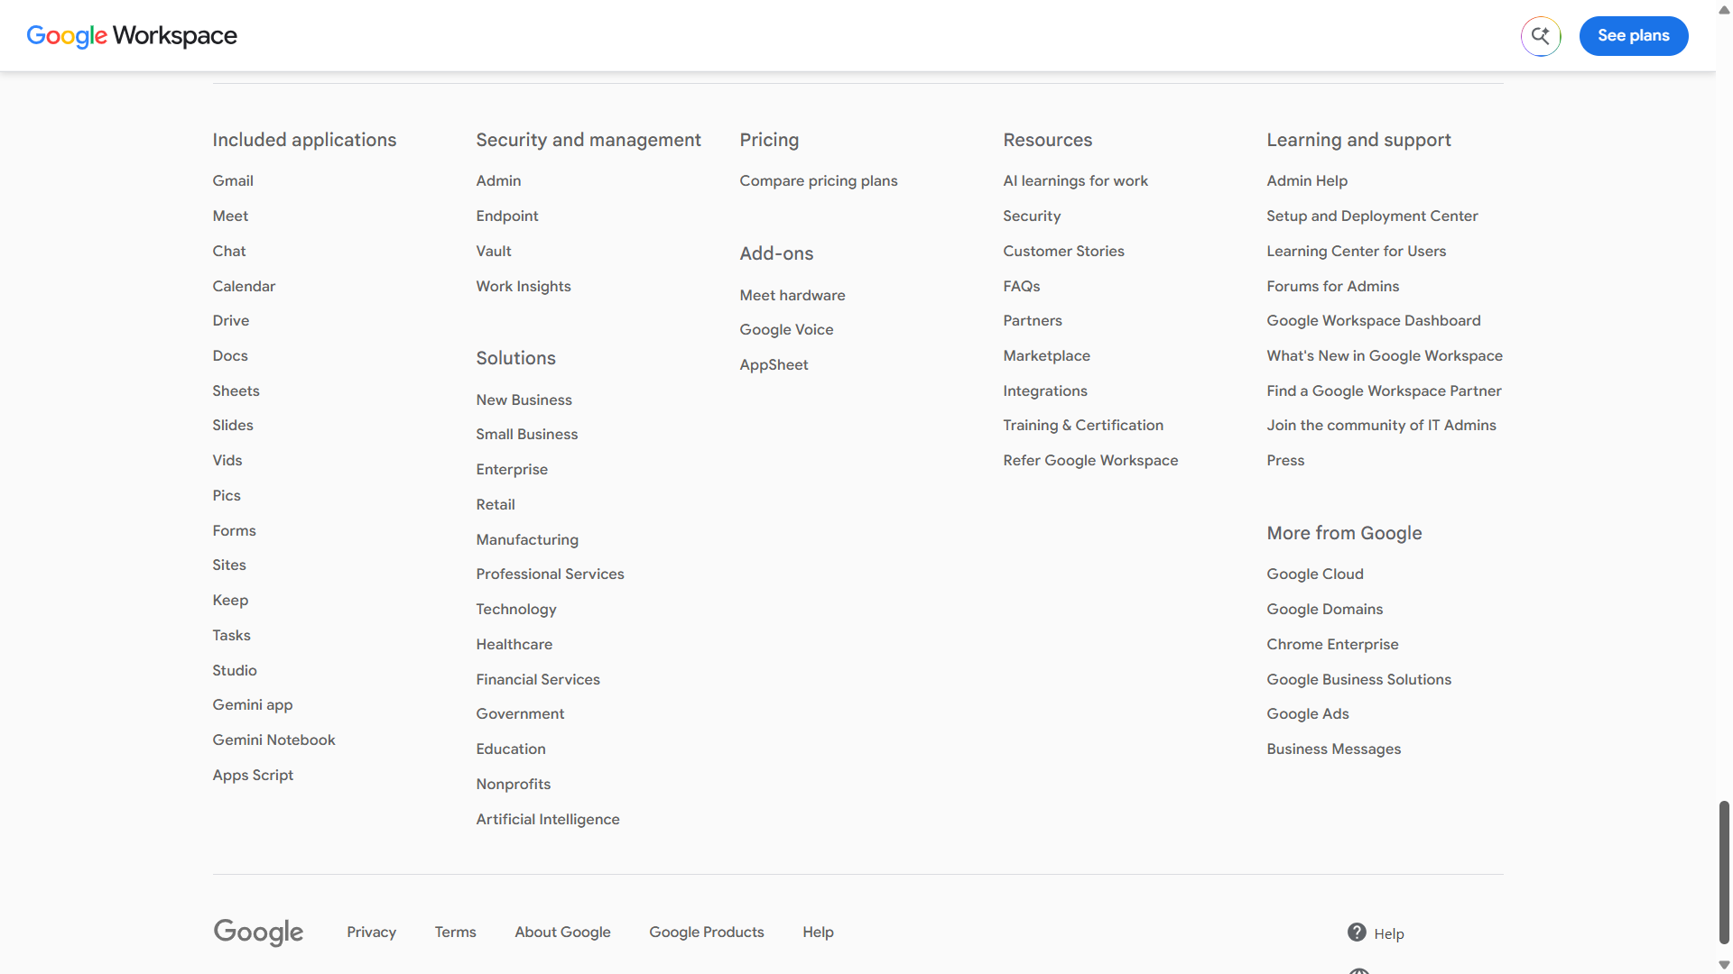Viewport: 1733px width, 974px height.
Task: Click the Privacy footer link
Action: [372, 933]
